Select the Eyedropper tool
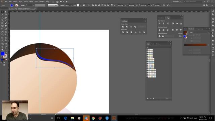 click(x=2, y=40)
